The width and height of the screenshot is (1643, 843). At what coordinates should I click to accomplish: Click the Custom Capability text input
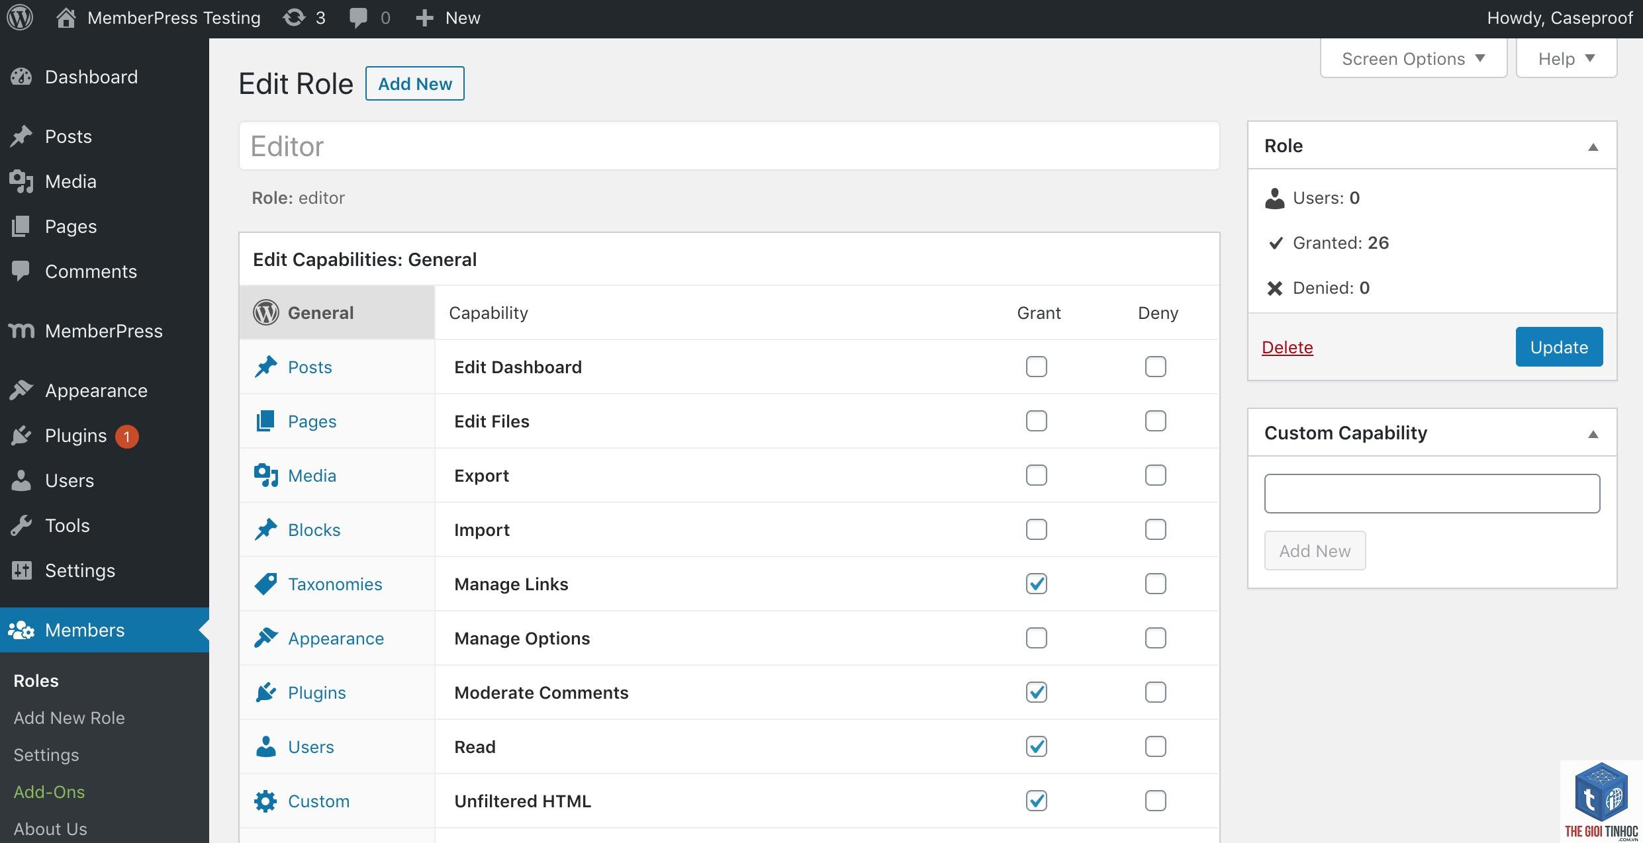click(x=1432, y=494)
